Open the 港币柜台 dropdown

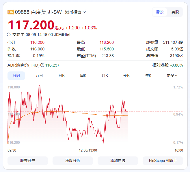[x=75, y=12]
